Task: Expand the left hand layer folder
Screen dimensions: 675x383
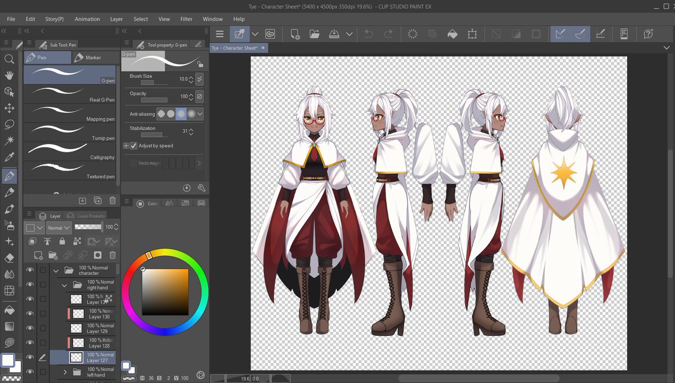Action: pos(65,372)
